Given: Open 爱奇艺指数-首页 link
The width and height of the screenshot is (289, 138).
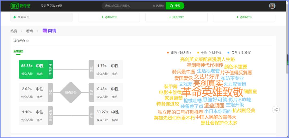Looking at the screenshot, I should (51, 6).
